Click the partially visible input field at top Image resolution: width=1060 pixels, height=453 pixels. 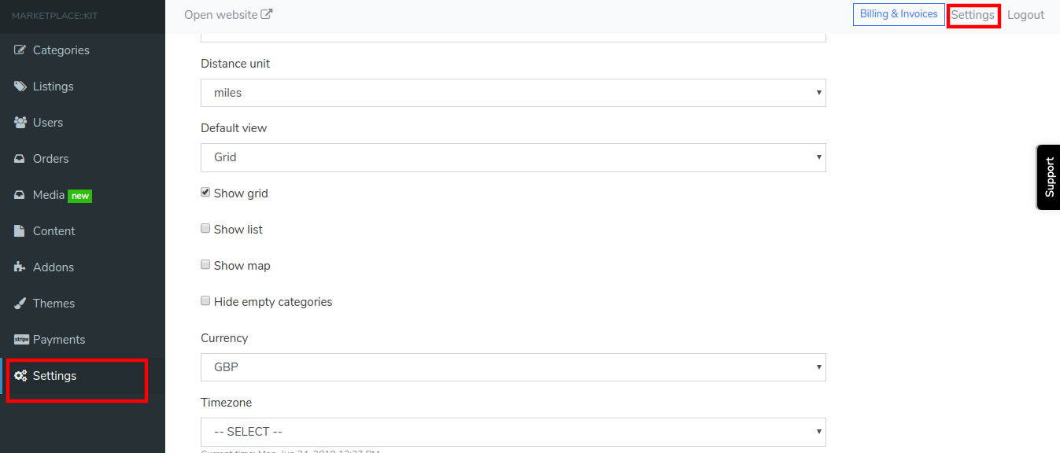(x=513, y=37)
